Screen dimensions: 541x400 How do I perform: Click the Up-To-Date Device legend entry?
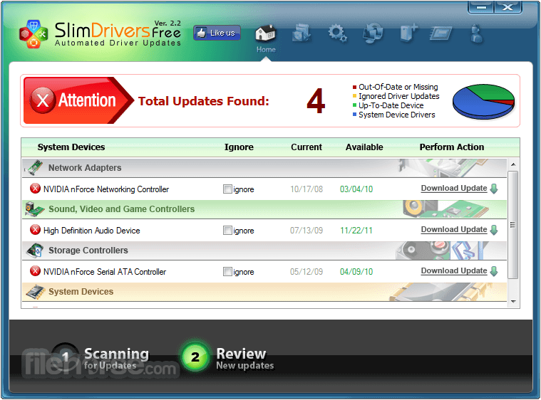click(388, 105)
